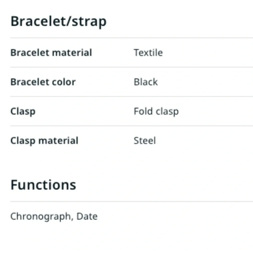Select the Clasp row label
The width and height of the screenshot is (253, 253).
[x=23, y=112]
